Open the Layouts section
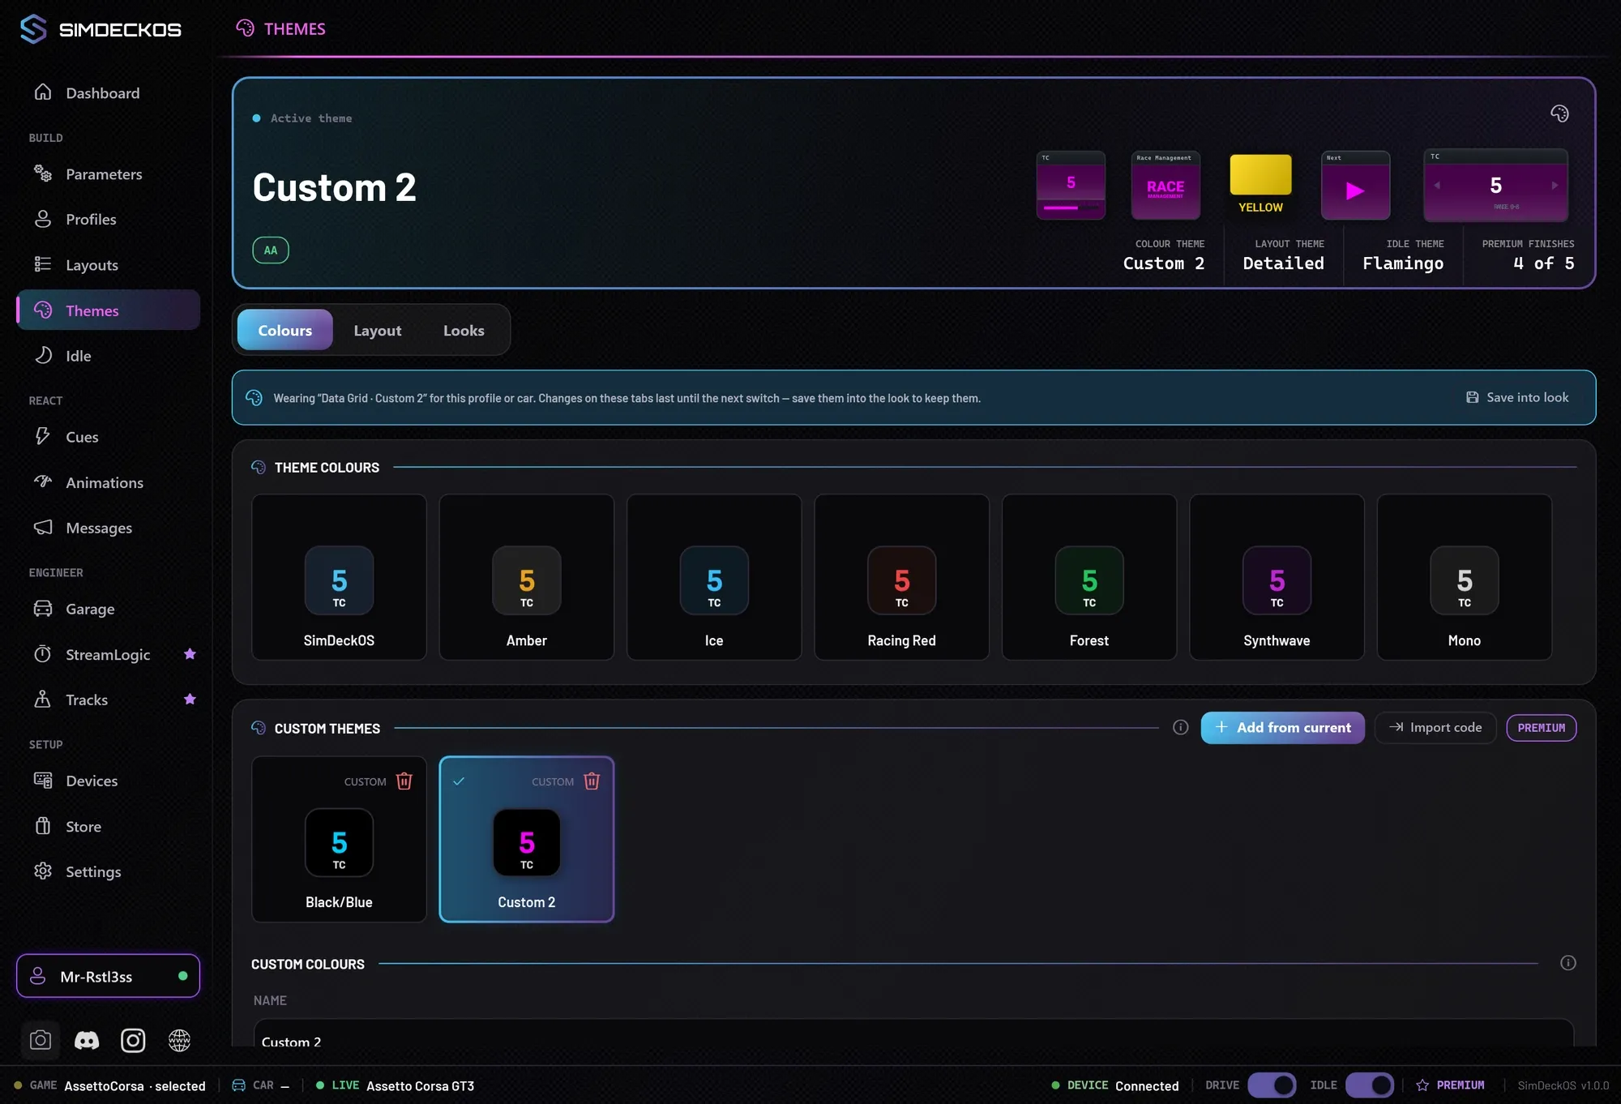Image resolution: width=1621 pixels, height=1104 pixels. click(108, 264)
